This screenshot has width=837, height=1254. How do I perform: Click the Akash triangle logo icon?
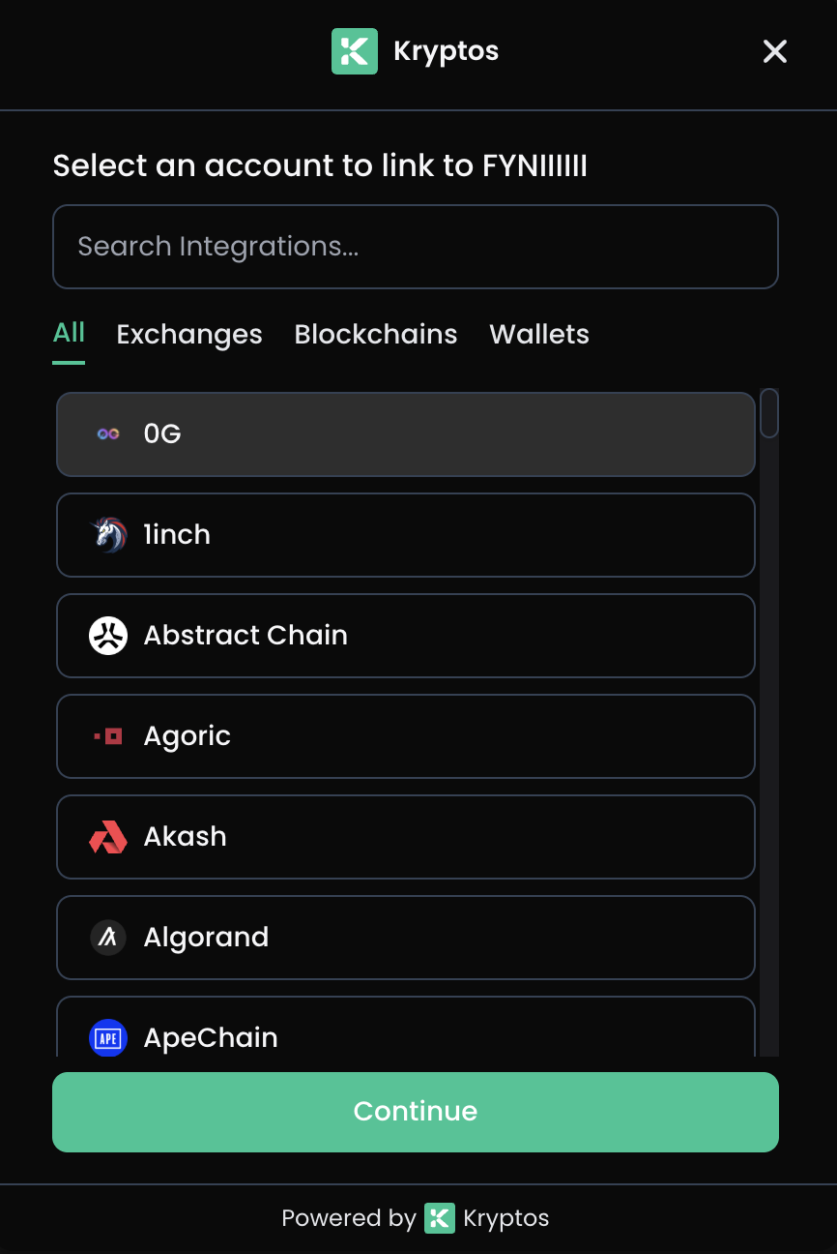point(108,837)
